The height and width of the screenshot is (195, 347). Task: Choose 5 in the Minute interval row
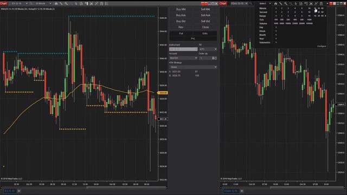(302, 9)
